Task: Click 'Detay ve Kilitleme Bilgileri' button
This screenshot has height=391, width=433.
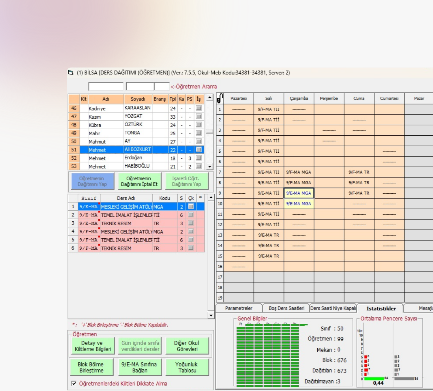Action: [x=93, y=346]
